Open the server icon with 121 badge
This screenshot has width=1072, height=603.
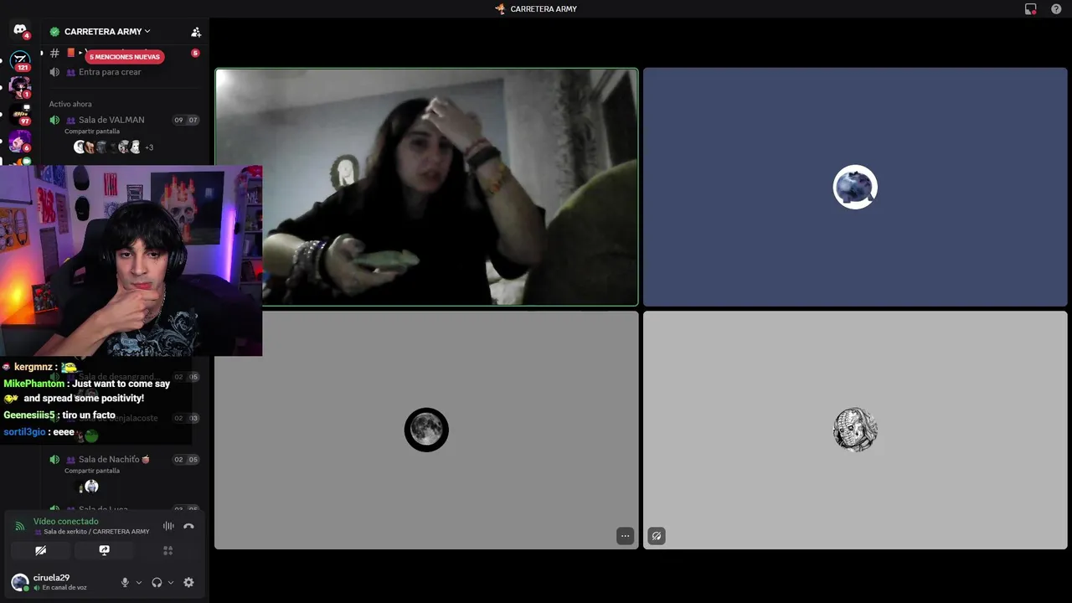pyautogui.click(x=20, y=60)
